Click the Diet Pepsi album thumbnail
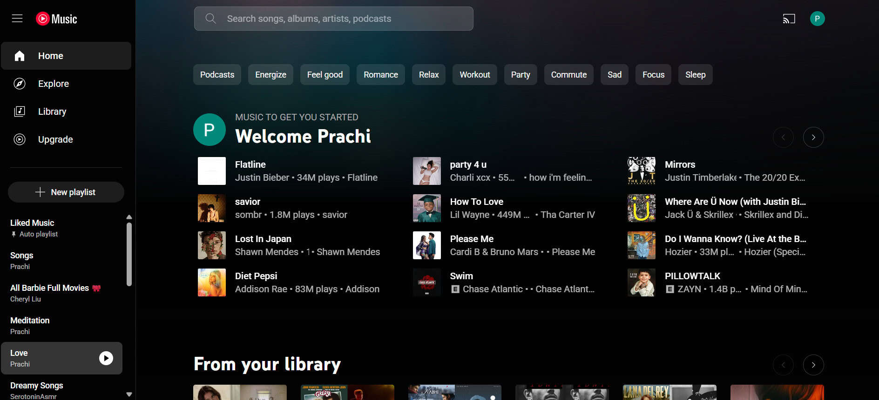Image resolution: width=879 pixels, height=400 pixels. coord(212,282)
